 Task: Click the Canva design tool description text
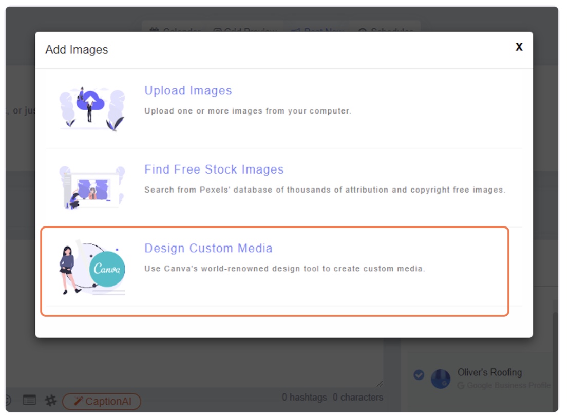tap(284, 269)
